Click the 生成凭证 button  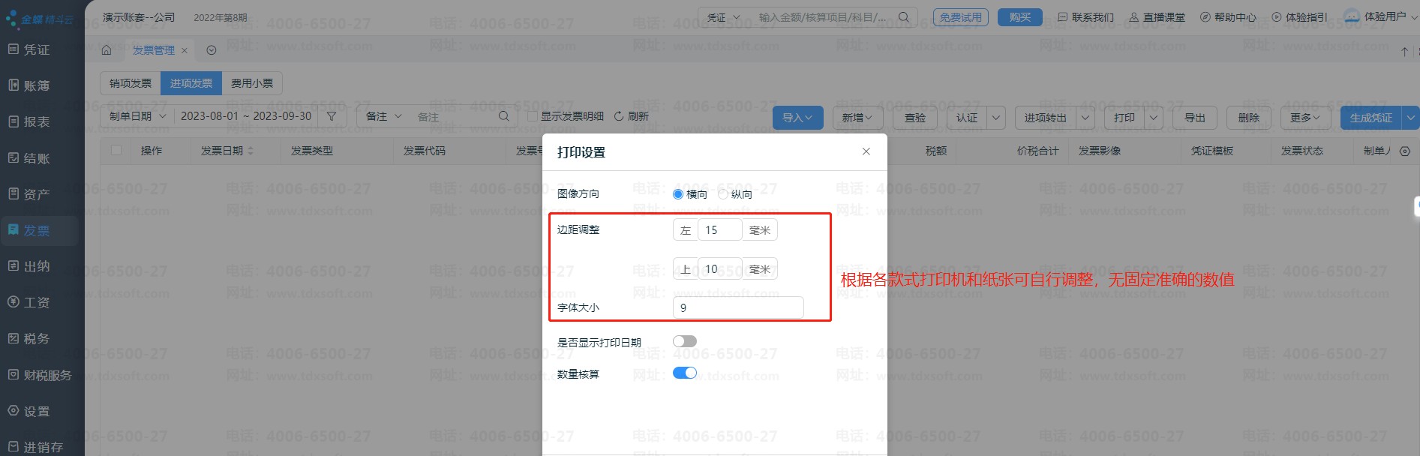coord(1370,118)
